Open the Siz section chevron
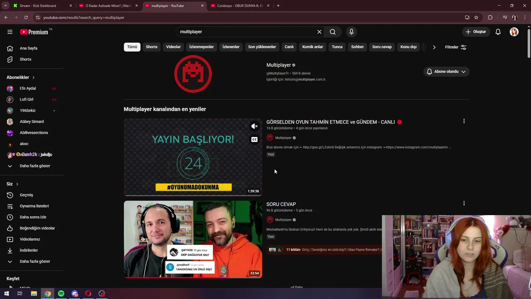 pos(17,184)
